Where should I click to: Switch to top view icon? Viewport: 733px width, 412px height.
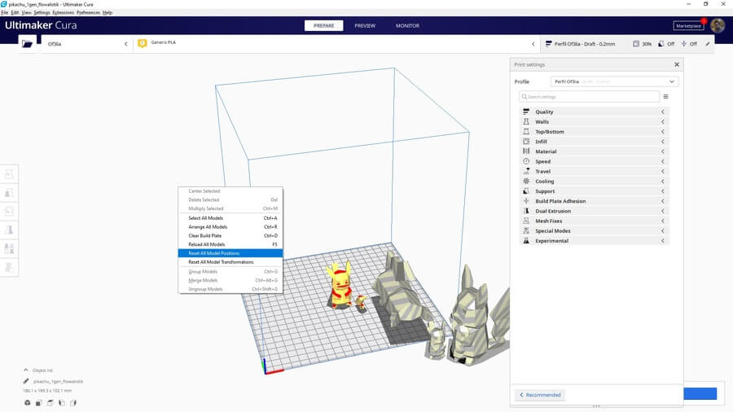[x=50, y=403]
